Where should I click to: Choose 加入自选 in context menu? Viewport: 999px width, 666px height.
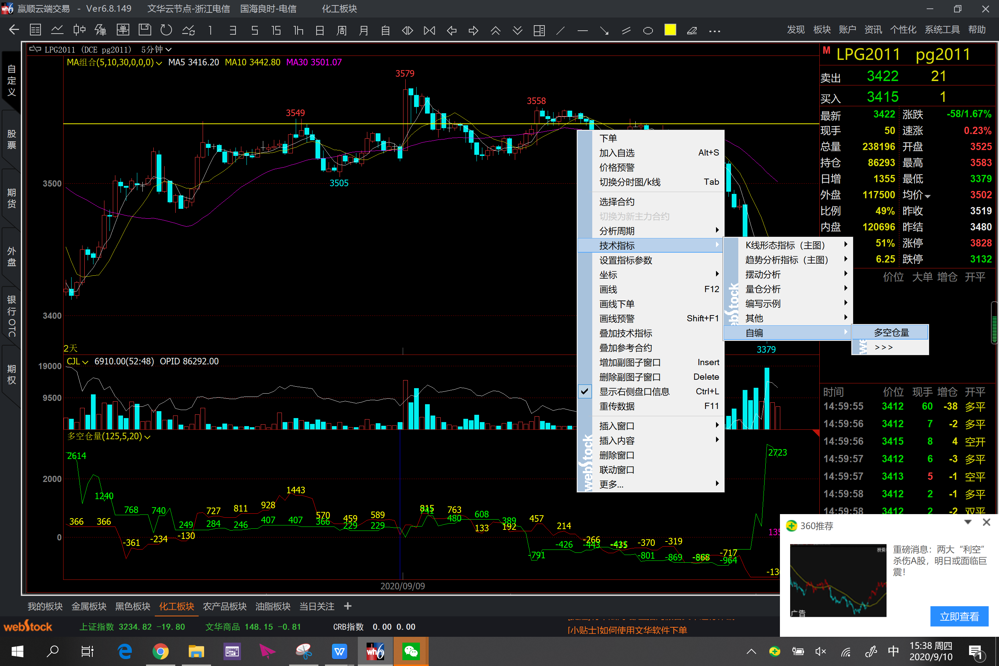point(651,153)
